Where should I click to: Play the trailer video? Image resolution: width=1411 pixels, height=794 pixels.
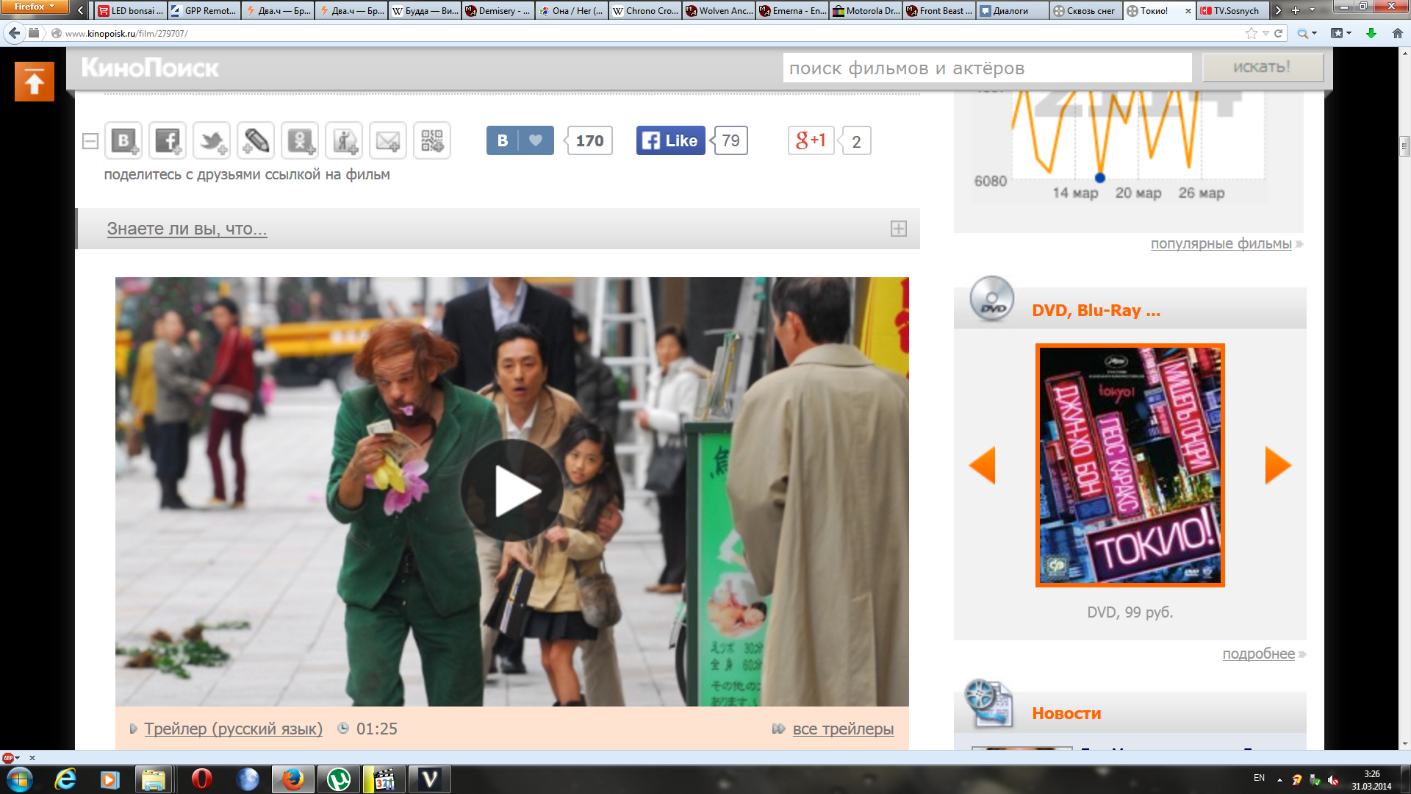pos(512,491)
